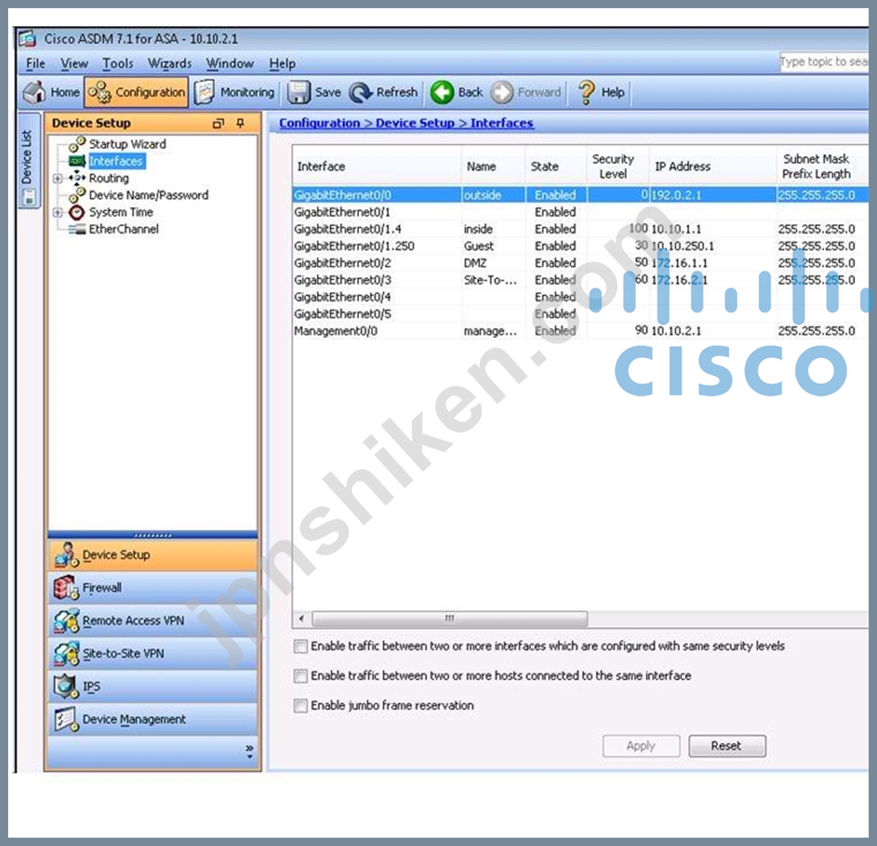877x846 pixels.
Task: Click the Firewall navigation icon
Action: (66, 587)
